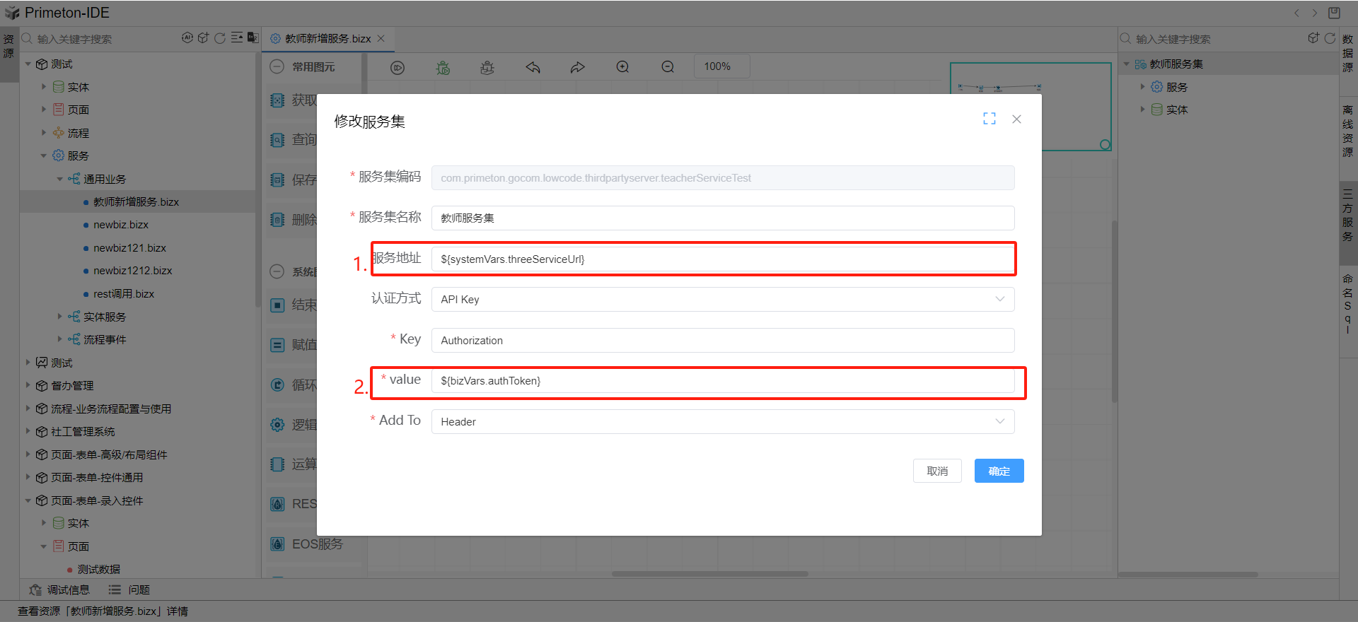Click the zoom out magnifier icon
1358x622 pixels.
point(668,67)
